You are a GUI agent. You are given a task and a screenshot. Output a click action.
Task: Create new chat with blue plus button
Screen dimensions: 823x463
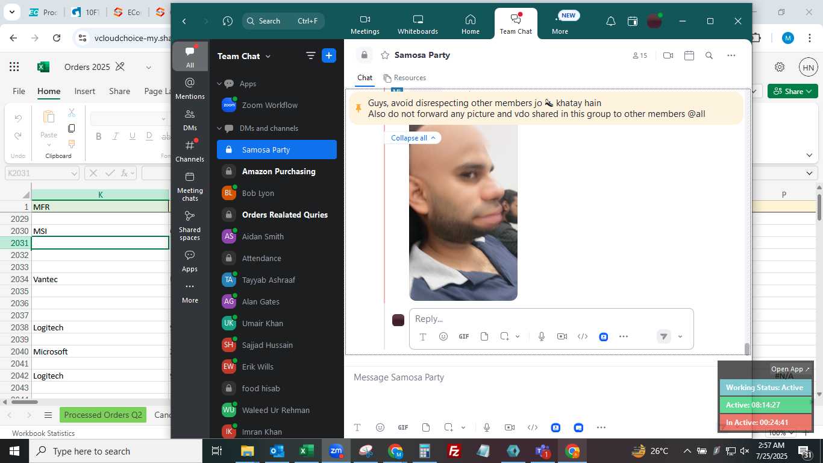pyautogui.click(x=329, y=55)
